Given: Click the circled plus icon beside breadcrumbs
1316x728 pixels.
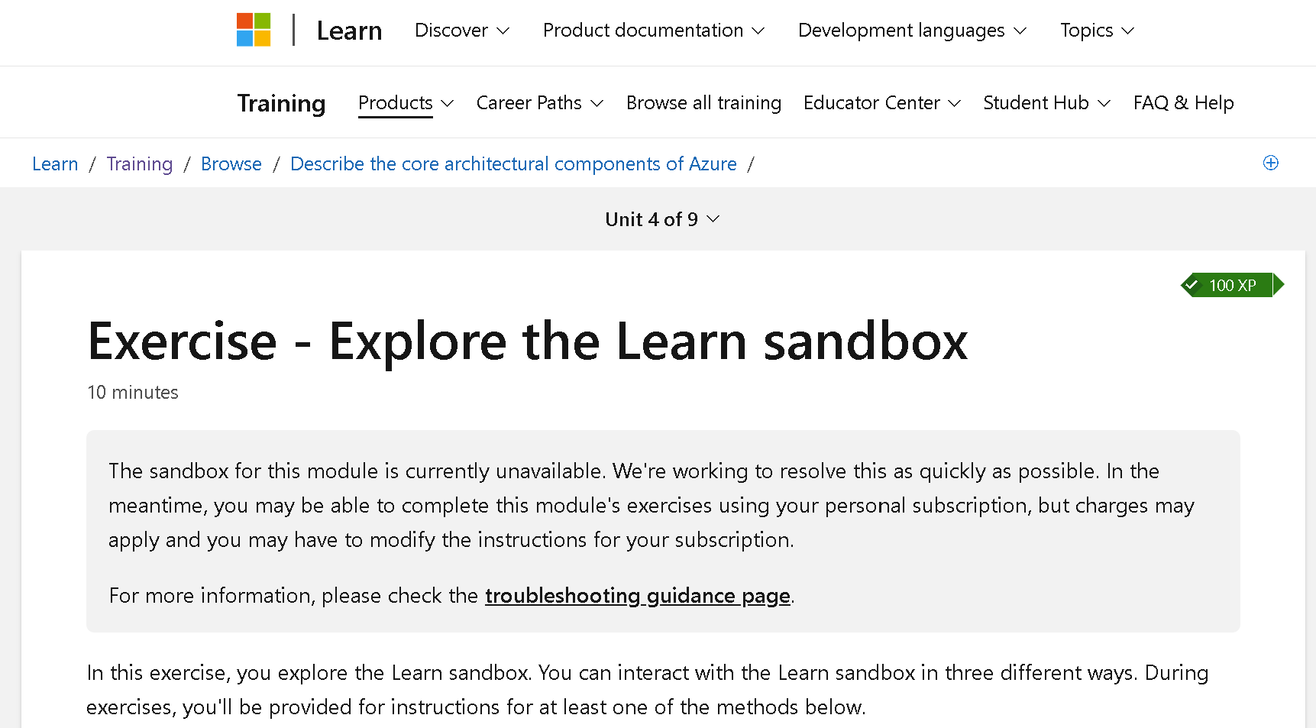Looking at the screenshot, I should [1270, 163].
